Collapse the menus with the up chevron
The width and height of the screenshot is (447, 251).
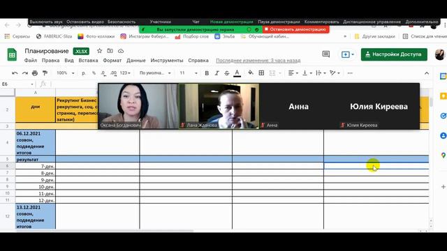pos(427,73)
